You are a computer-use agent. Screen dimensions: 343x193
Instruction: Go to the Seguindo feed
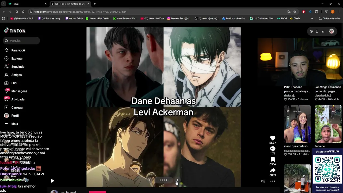click(18, 67)
